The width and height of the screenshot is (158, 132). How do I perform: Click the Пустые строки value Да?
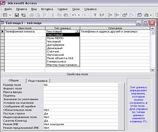(81, 113)
